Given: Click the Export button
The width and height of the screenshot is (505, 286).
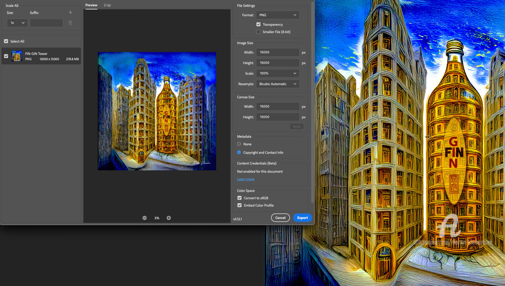Looking at the screenshot, I should [302, 218].
